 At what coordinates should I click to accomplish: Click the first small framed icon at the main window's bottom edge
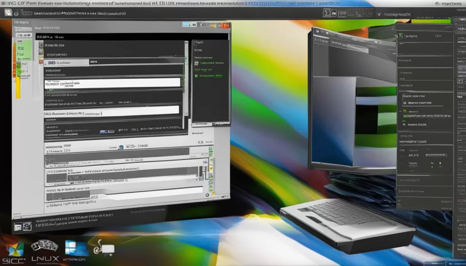click(18, 227)
